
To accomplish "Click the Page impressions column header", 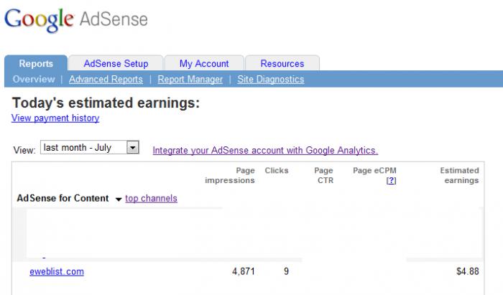I will (x=230, y=175).
